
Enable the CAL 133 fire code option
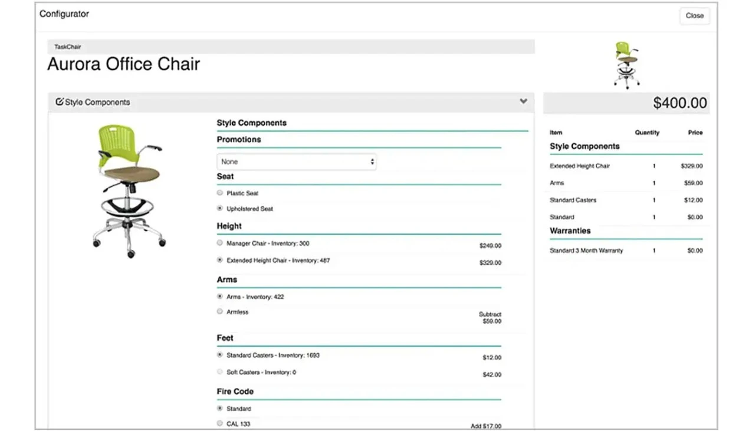click(x=219, y=423)
